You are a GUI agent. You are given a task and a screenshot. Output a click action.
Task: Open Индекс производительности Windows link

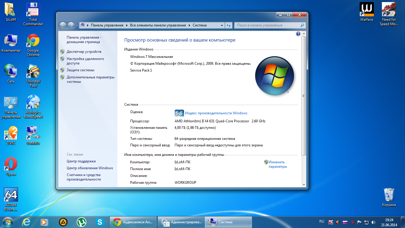point(216,113)
